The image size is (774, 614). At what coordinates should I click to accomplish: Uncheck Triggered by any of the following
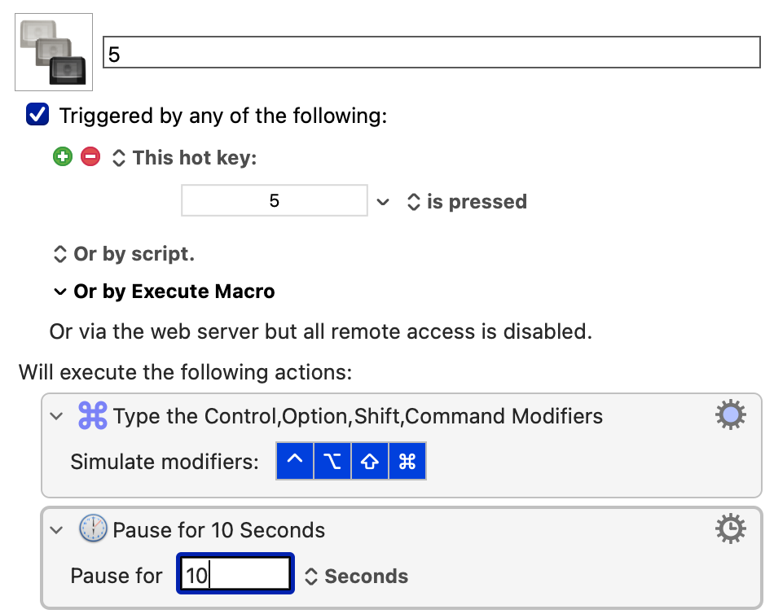point(37,115)
